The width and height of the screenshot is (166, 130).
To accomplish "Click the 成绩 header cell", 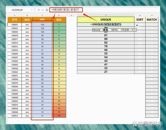I will (42, 19).
